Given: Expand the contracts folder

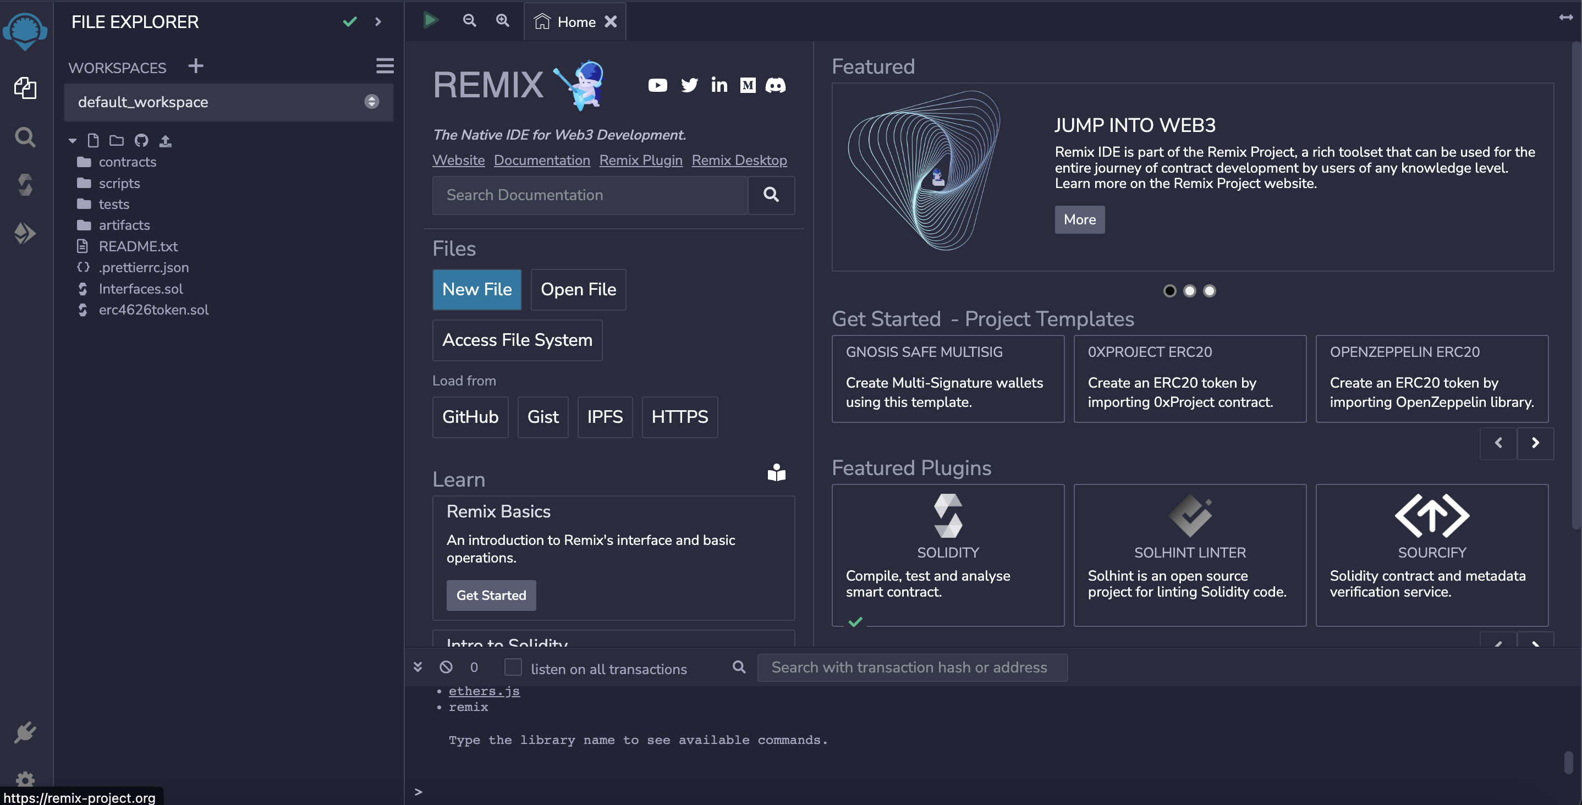Looking at the screenshot, I should [127, 162].
